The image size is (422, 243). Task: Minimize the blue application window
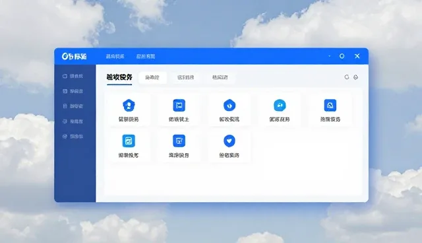[x=330, y=56]
